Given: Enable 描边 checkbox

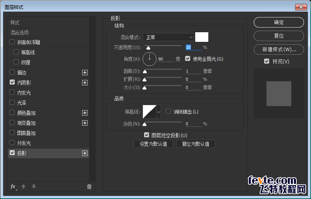Looking at the screenshot, I should [x=12, y=72].
